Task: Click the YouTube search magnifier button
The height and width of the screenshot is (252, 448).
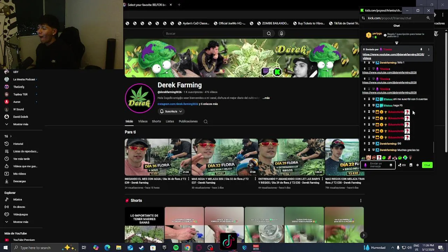Action: [x=269, y=34]
